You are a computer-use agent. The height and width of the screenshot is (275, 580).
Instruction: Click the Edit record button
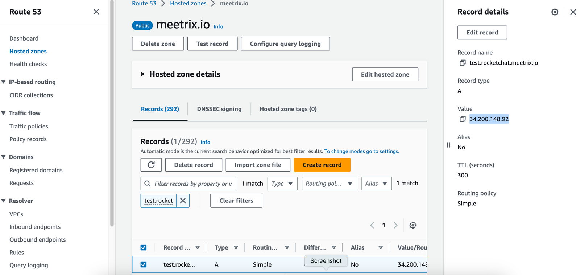coord(482,32)
